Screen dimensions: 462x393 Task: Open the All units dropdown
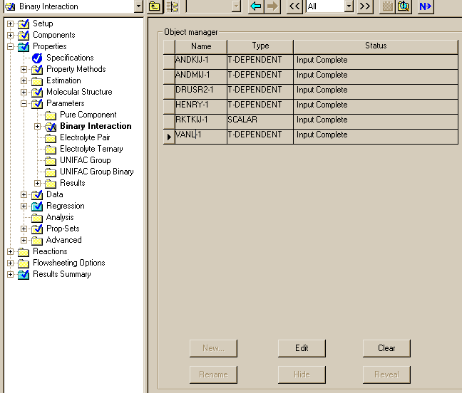click(349, 6)
